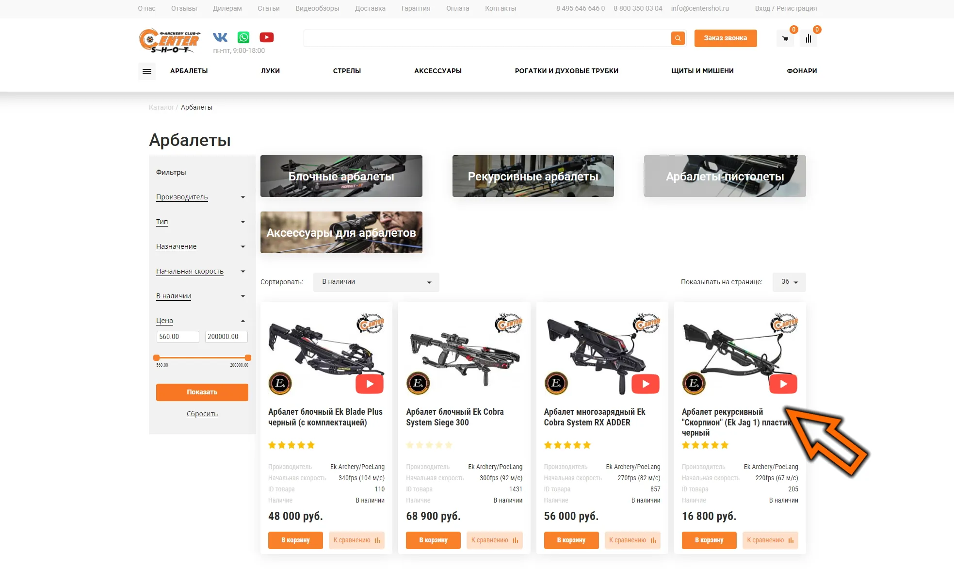The height and width of the screenshot is (569, 954).
Task: Click the maximum price field 200000.00
Action: tap(226, 337)
